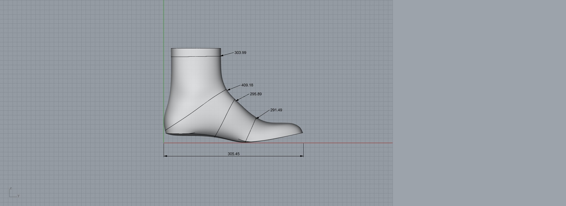Select the red horizontal axis line

click(x=347, y=143)
